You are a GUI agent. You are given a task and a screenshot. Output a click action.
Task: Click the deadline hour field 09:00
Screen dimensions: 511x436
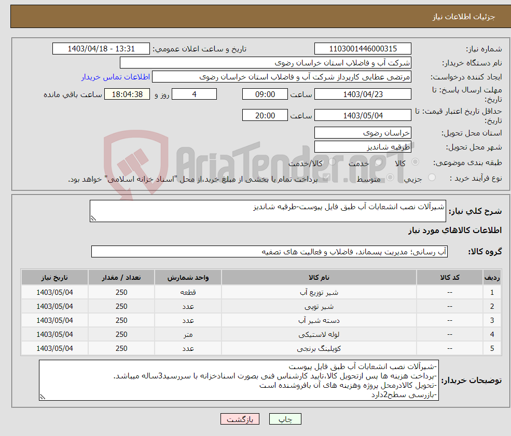tap(265, 94)
